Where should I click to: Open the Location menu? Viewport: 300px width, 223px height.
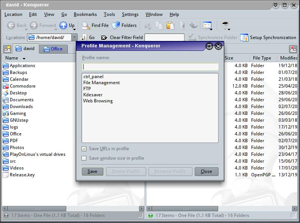[13, 14]
